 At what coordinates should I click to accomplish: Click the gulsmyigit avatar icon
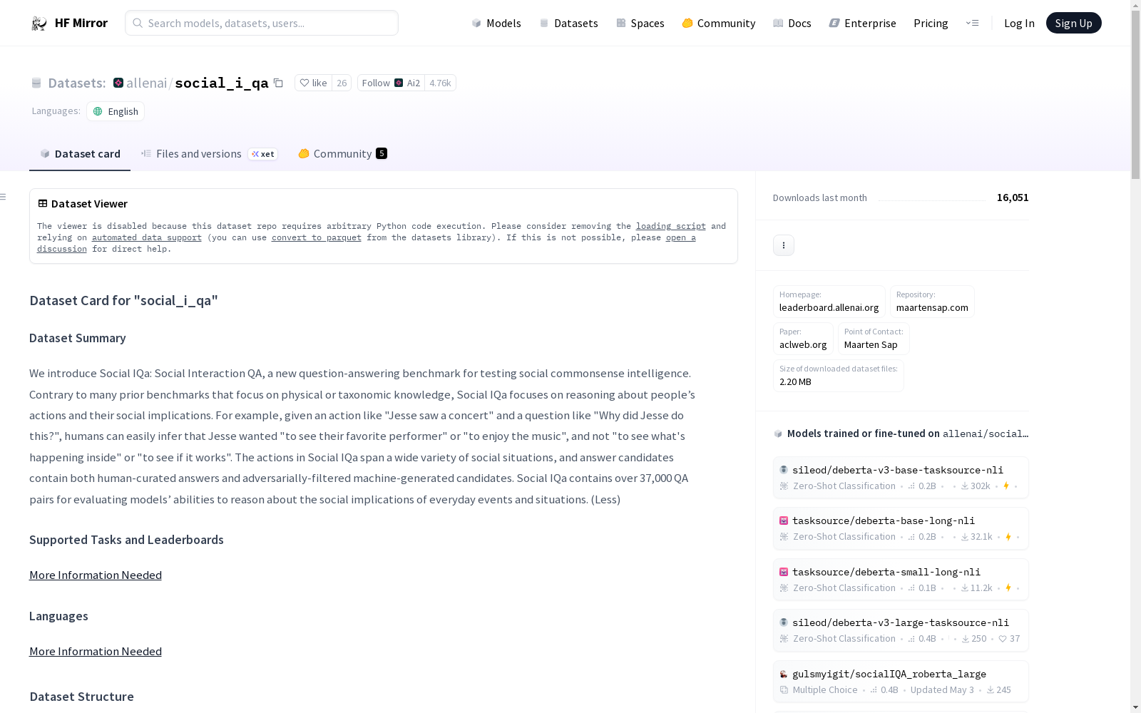[784, 674]
